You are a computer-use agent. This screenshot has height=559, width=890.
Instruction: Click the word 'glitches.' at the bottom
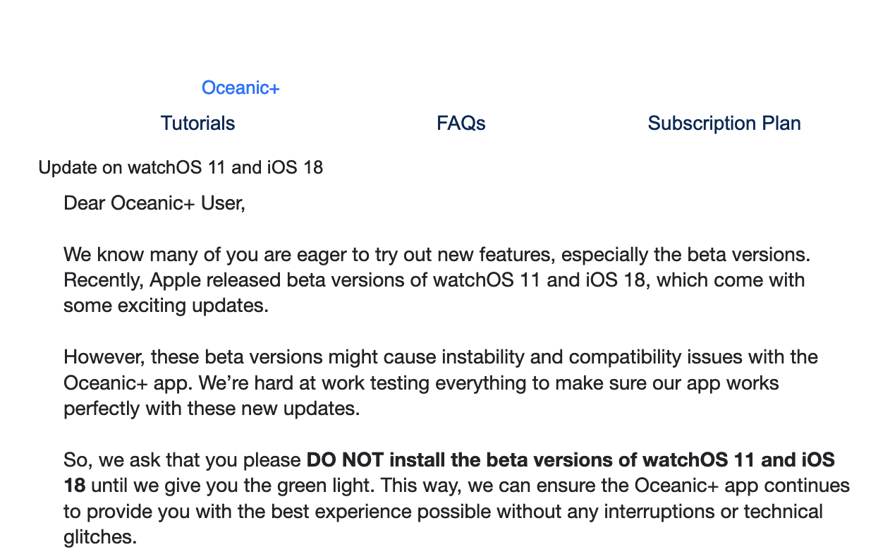click(x=99, y=536)
